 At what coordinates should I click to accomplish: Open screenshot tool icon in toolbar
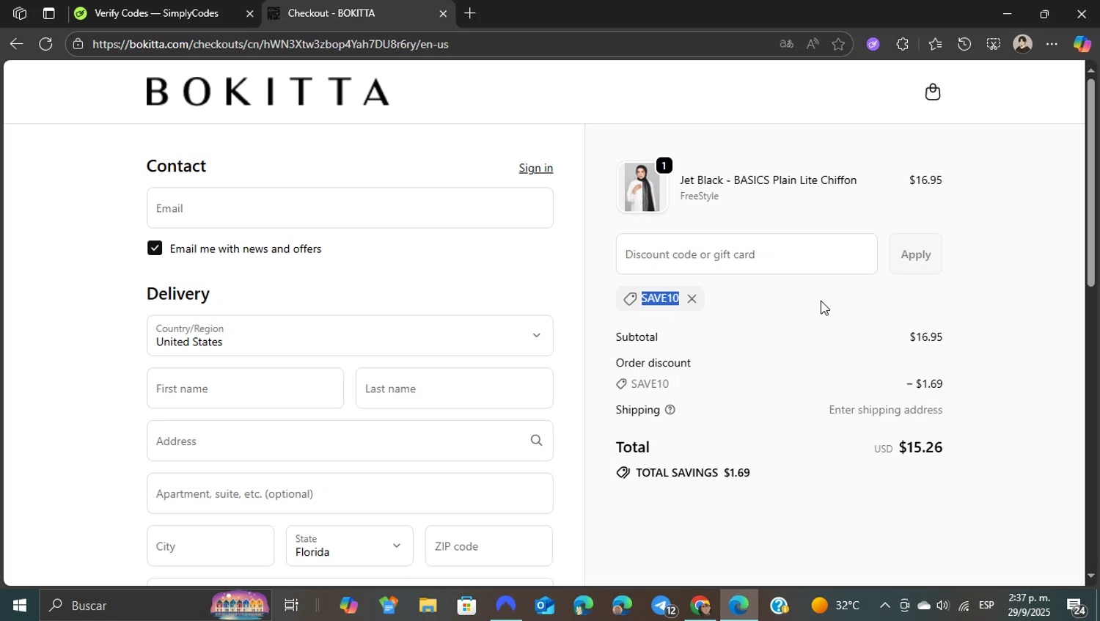(x=993, y=44)
